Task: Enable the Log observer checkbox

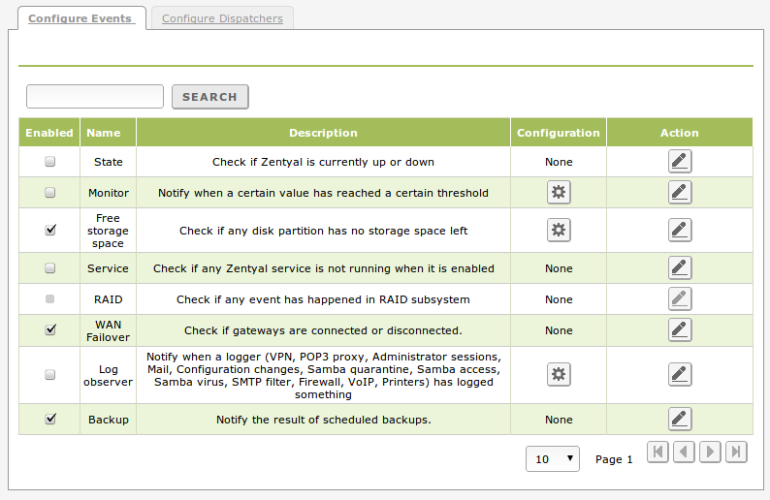Action: pyautogui.click(x=50, y=375)
